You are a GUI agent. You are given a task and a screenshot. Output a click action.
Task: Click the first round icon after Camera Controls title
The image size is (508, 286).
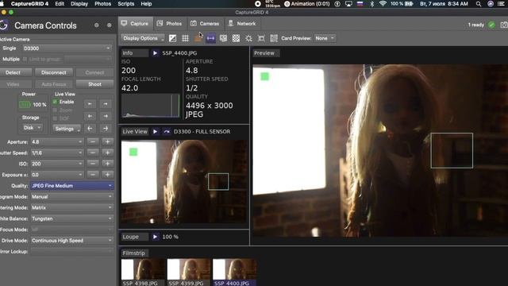[97, 25]
